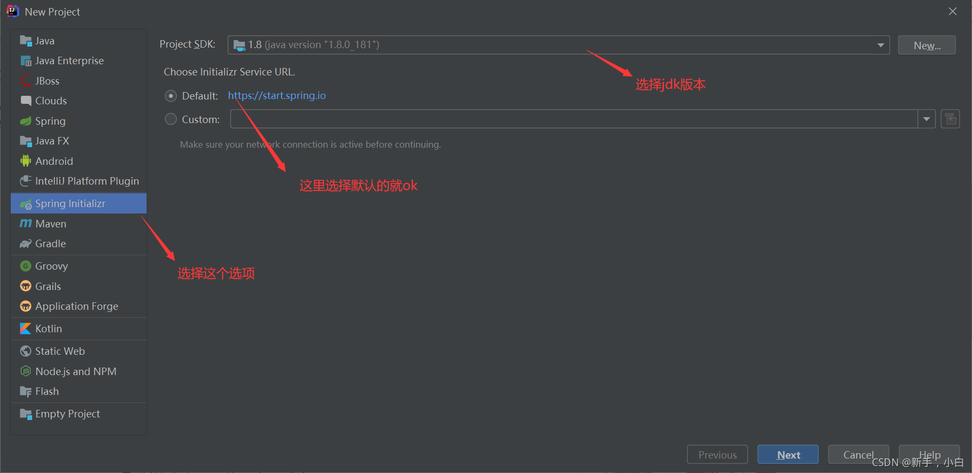Click the red JBoss icon
This screenshot has width=972, height=473.
[x=26, y=81]
